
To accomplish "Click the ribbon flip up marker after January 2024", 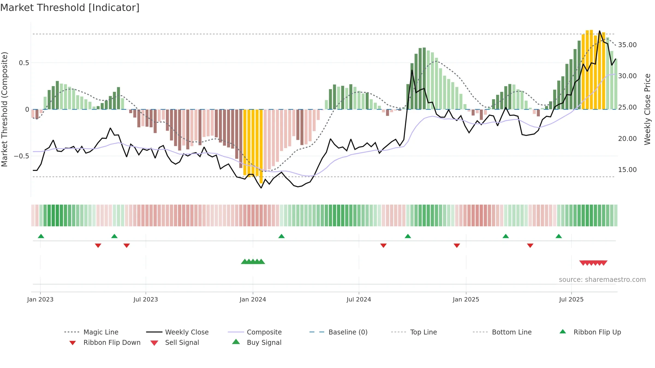I will tap(282, 236).
